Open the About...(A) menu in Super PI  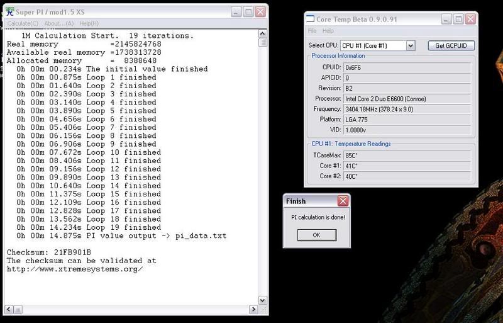58,23
